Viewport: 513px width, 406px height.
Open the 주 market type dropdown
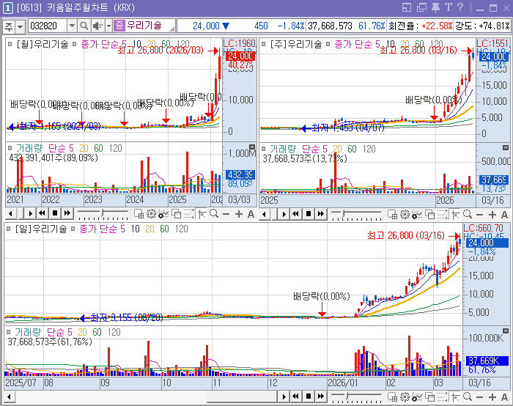pyautogui.click(x=21, y=26)
